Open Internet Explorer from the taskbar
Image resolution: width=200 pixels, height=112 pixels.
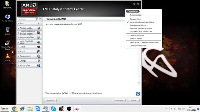pyautogui.click(x=22, y=109)
